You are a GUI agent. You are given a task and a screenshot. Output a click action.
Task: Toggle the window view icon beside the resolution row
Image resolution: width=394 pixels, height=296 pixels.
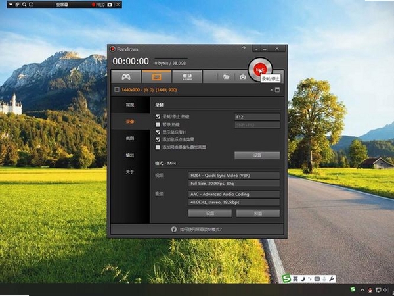[x=277, y=90]
